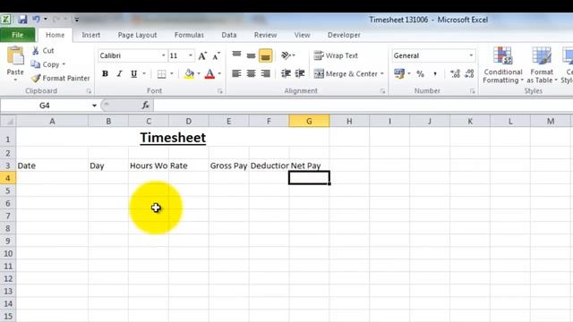Toggle Underline formatting
Viewport: 573px width, 322px height.
point(133,73)
